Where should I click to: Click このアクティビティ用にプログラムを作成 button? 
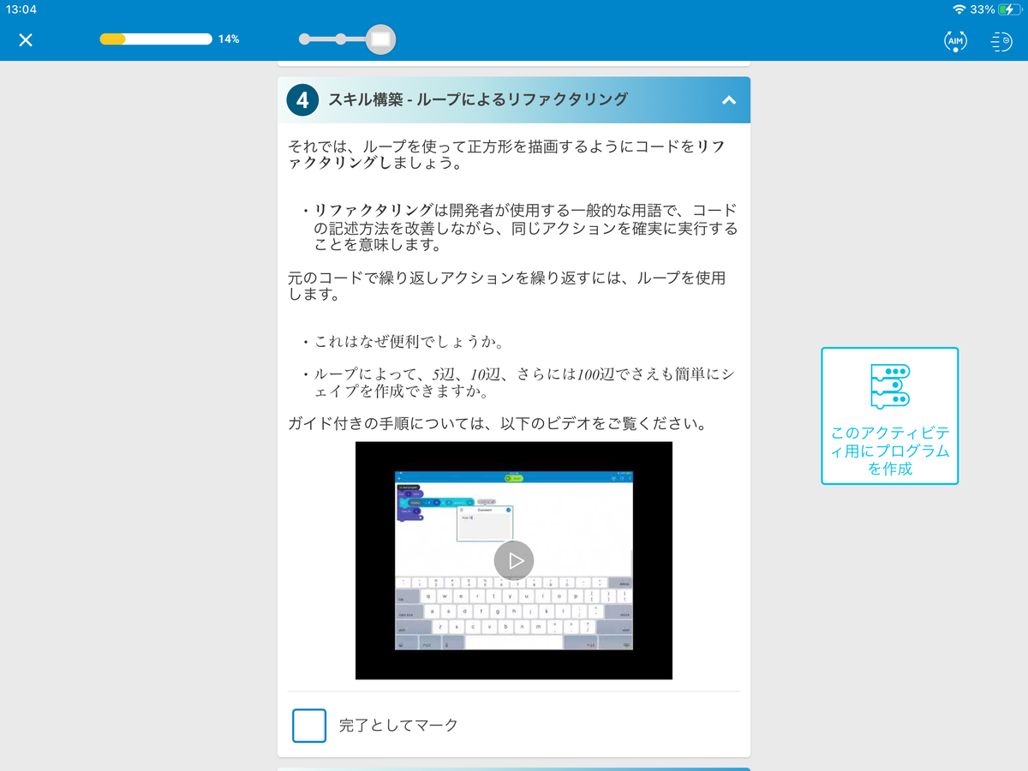[890, 415]
